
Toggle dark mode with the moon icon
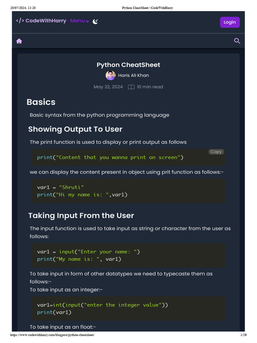[95, 21]
